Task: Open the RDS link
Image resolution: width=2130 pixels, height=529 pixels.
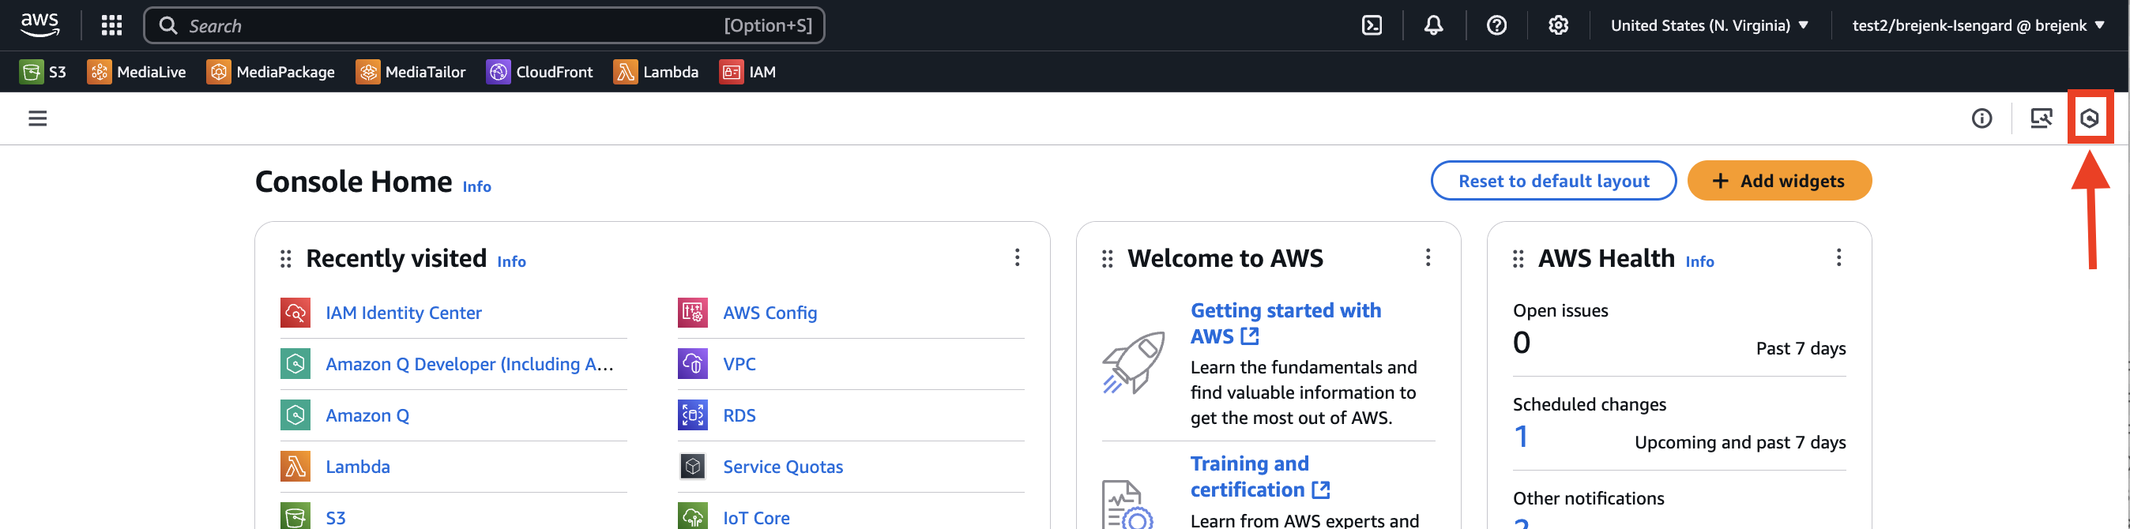Action: pyautogui.click(x=739, y=415)
